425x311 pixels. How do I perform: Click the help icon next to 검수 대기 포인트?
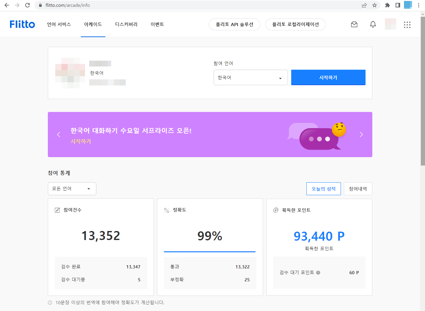(x=318, y=272)
